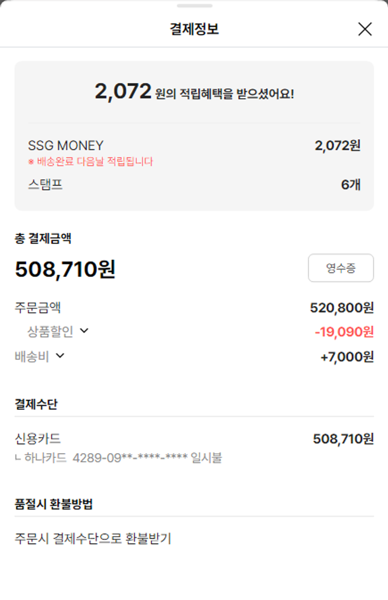
Task: Click the +7,000원 shipping fee amount
Action: [347, 357]
